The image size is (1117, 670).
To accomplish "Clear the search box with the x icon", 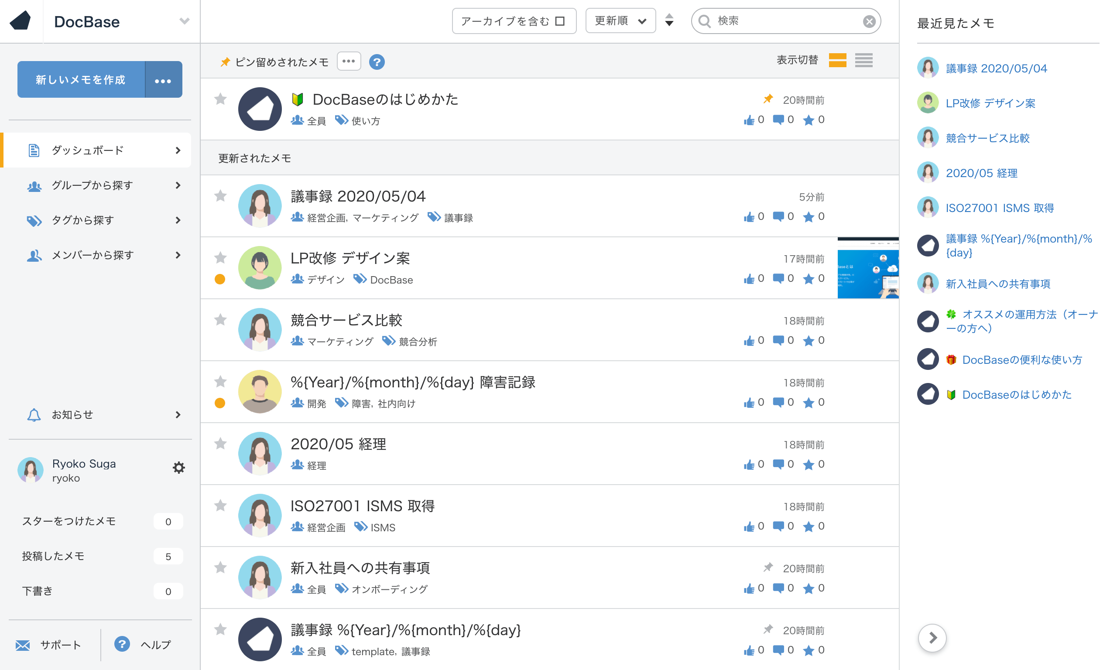I will (868, 21).
